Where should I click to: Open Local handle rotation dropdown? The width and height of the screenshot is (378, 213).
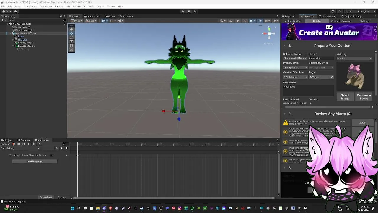(90, 21)
